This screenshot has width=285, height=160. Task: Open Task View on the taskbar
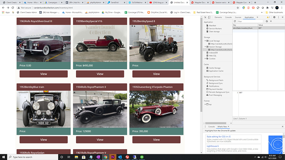pos(69,157)
